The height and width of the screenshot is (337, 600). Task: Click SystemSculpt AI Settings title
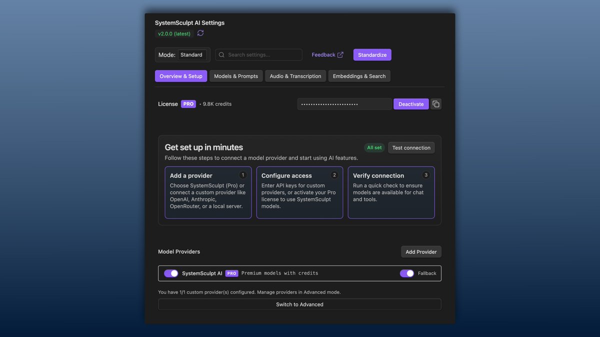(x=189, y=23)
